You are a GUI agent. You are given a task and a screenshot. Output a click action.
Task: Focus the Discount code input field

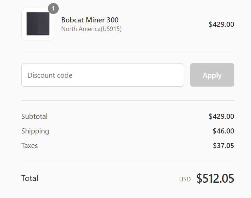[103, 75]
